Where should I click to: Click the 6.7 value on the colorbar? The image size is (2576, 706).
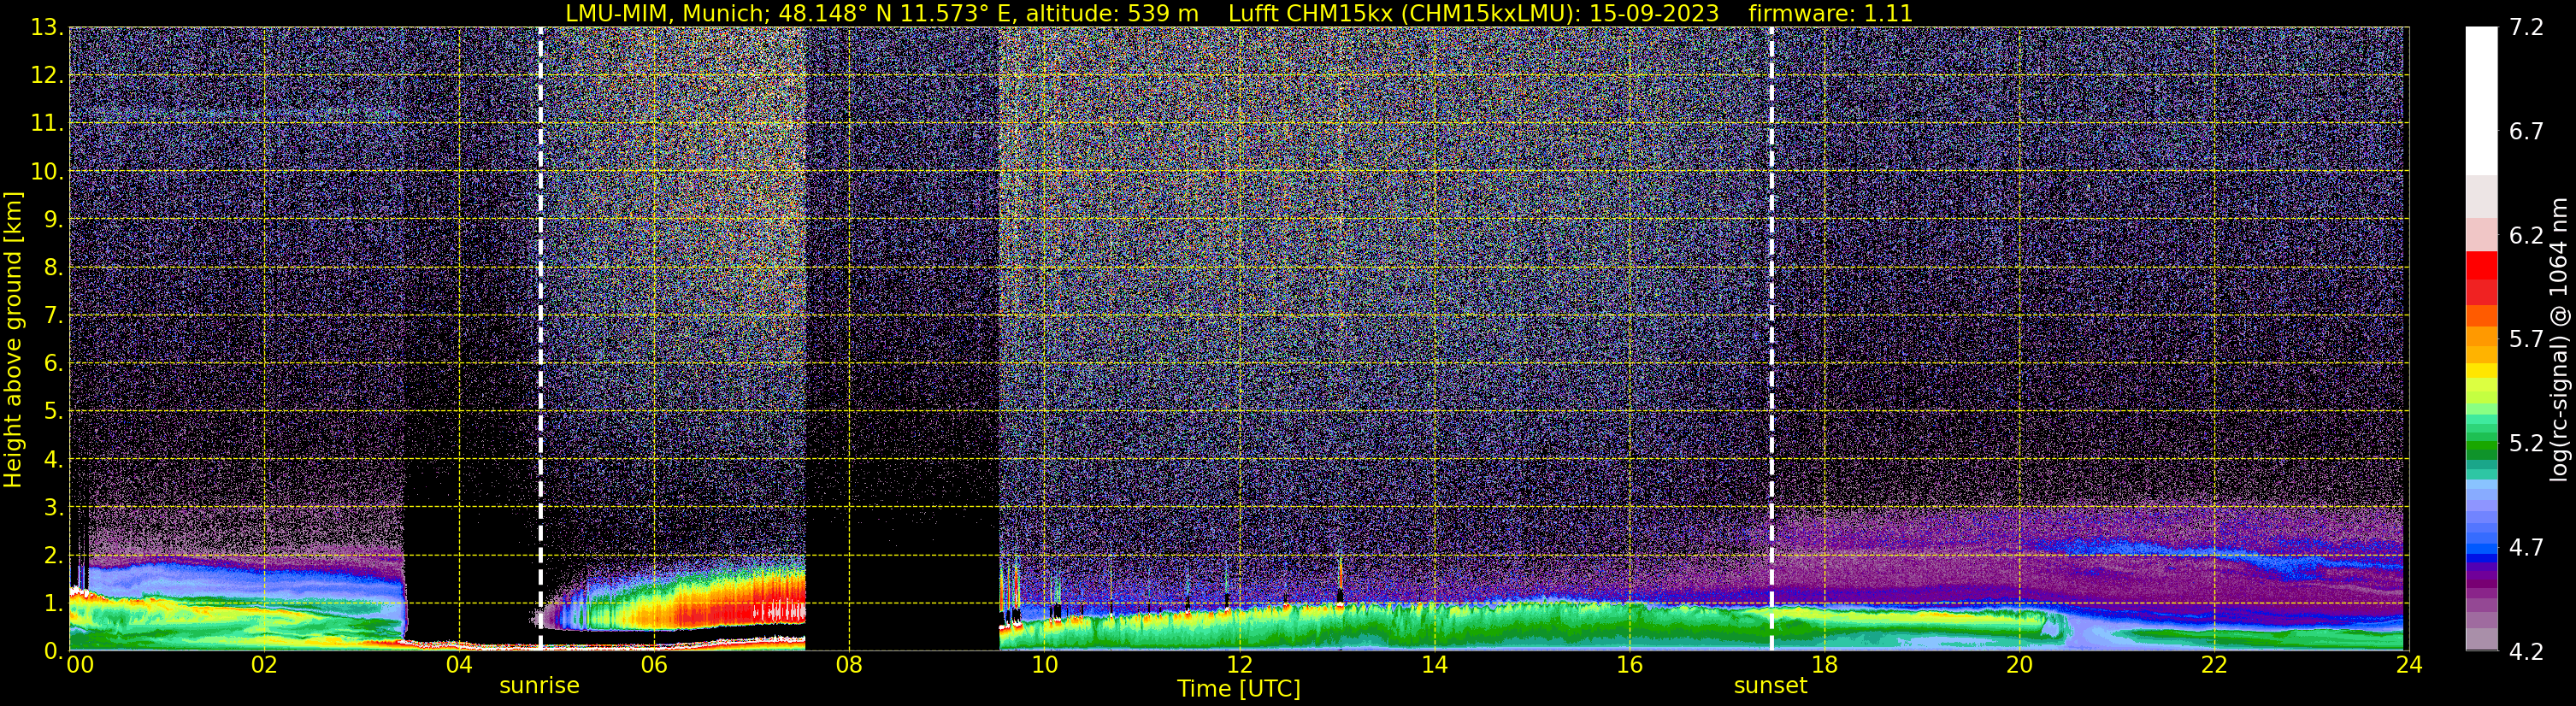pyautogui.click(x=2526, y=131)
